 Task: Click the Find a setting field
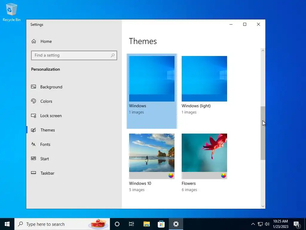coord(74,55)
